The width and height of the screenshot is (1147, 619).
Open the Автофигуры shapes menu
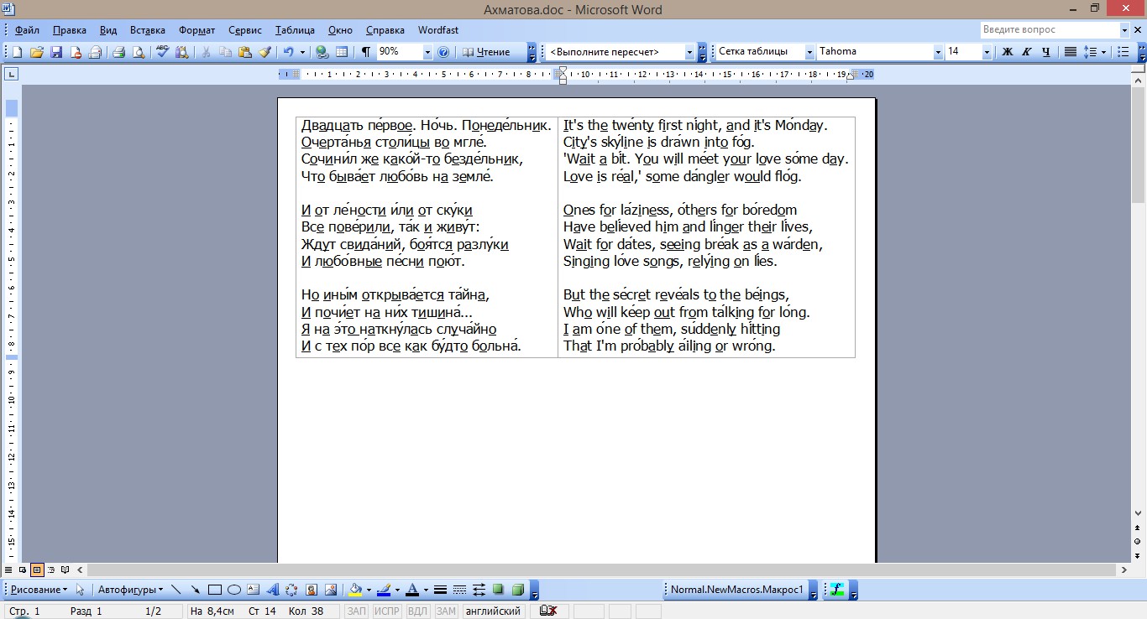click(130, 590)
